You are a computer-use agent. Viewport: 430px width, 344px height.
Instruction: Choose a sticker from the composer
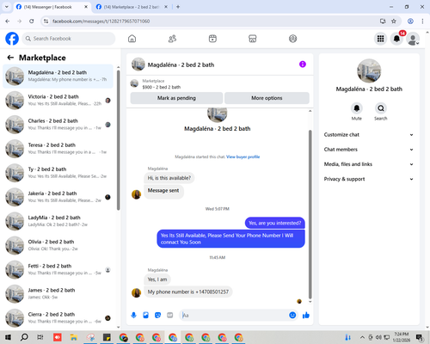click(157, 316)
